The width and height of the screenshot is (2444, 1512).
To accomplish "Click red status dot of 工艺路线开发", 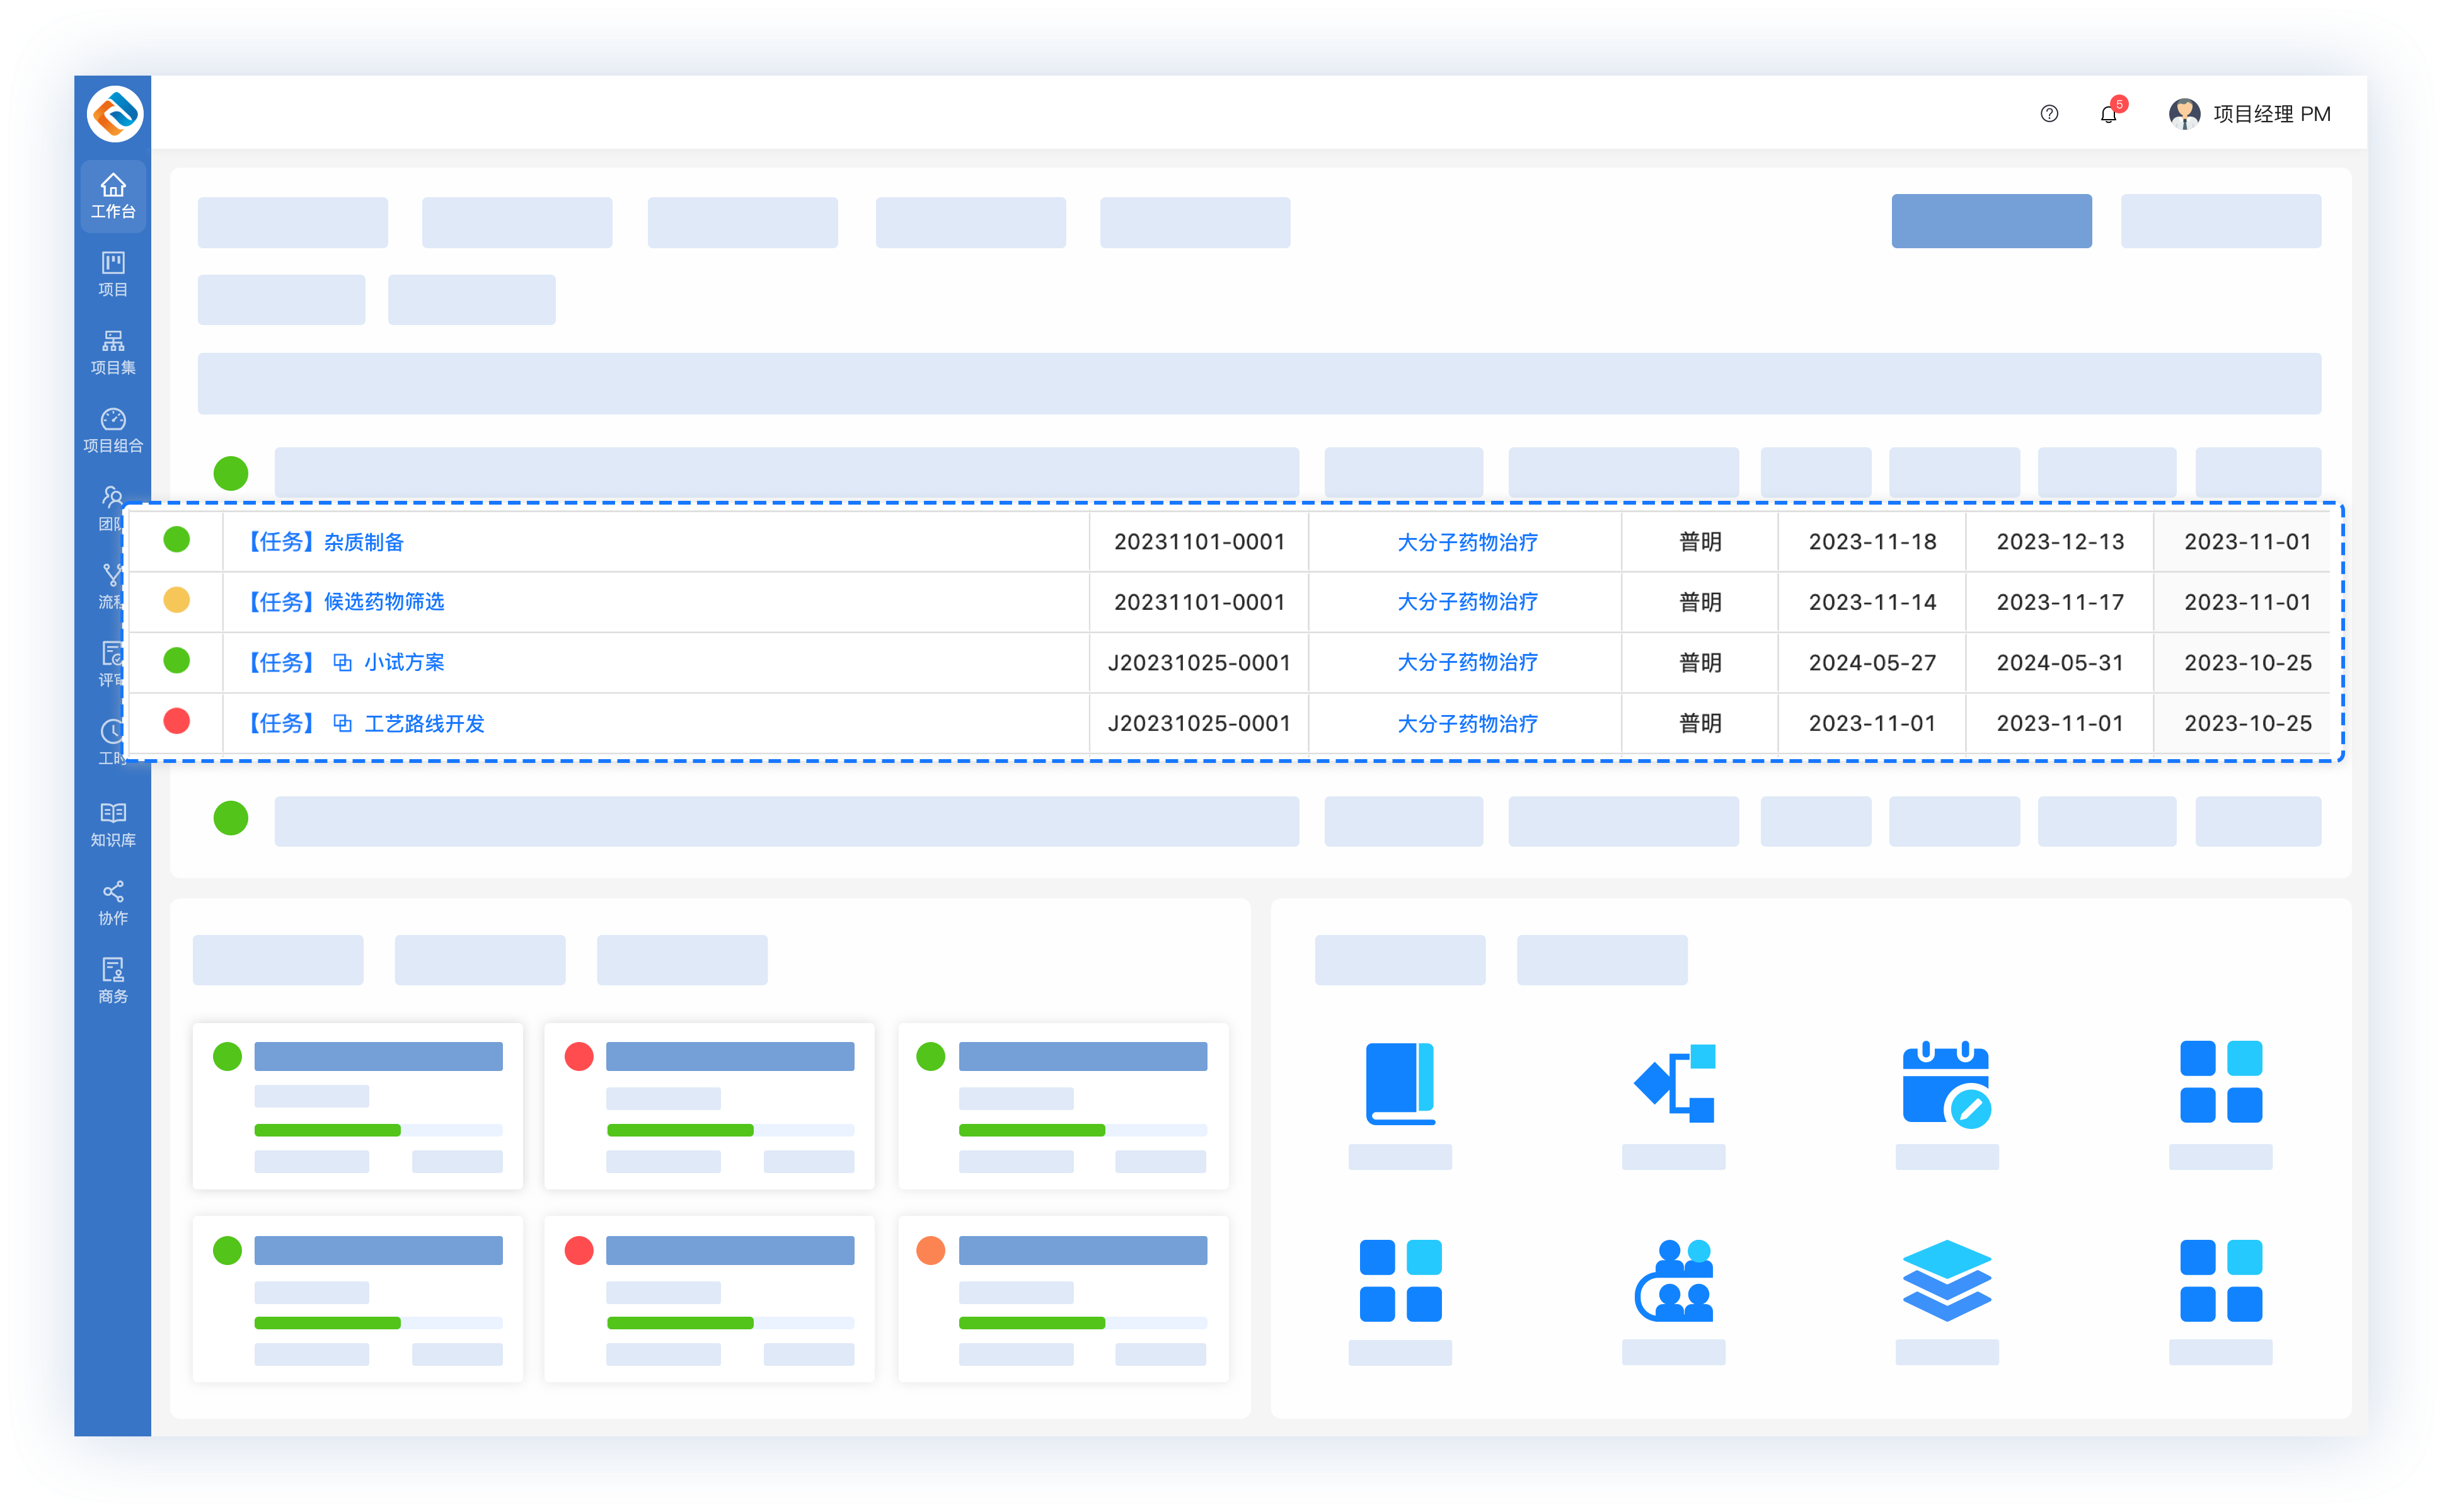I will click(x=177, y=721).
